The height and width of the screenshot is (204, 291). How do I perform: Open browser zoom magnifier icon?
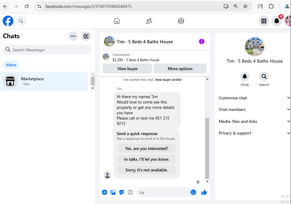coord(236,7)
